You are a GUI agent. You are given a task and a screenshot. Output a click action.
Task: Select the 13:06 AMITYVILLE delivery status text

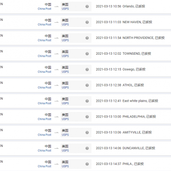point(124,133)
